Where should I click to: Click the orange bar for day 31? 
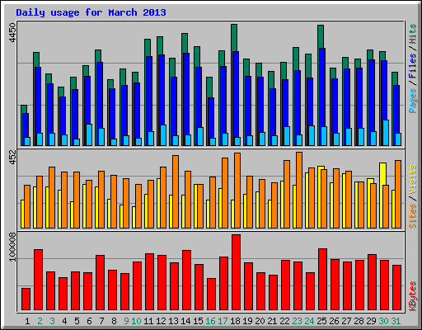[398, 194]
